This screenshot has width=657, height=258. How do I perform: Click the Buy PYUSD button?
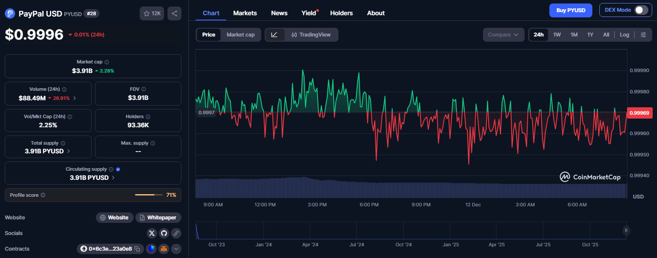pyautogui.click(x=570, y=10)
